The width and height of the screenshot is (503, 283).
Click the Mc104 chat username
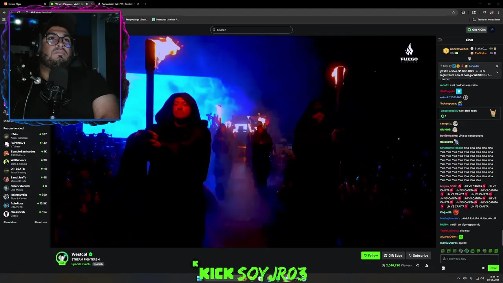click(444, 224)
